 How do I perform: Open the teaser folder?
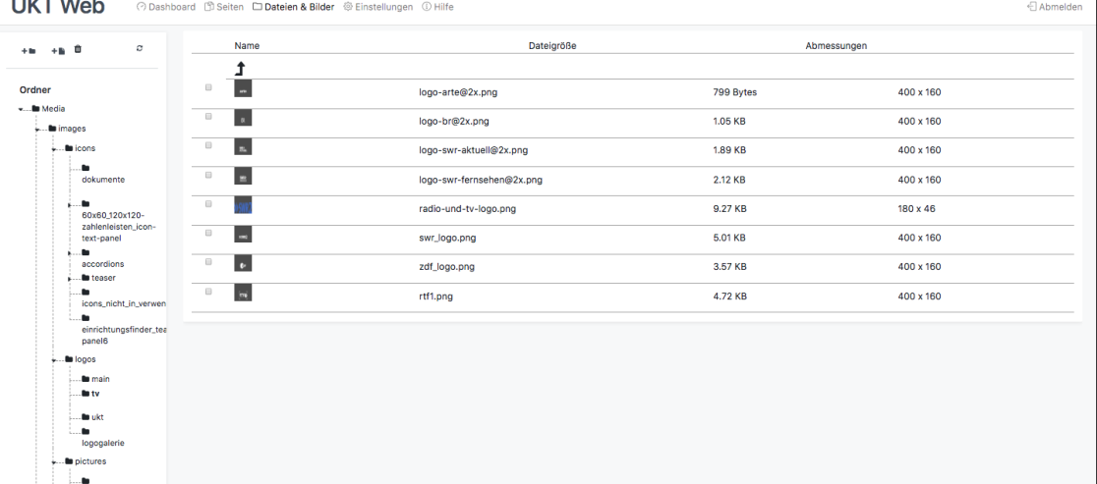[98, 278]
